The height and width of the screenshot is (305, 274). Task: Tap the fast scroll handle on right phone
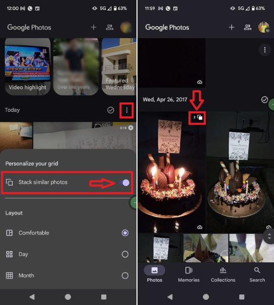click(x=269, y=236)
